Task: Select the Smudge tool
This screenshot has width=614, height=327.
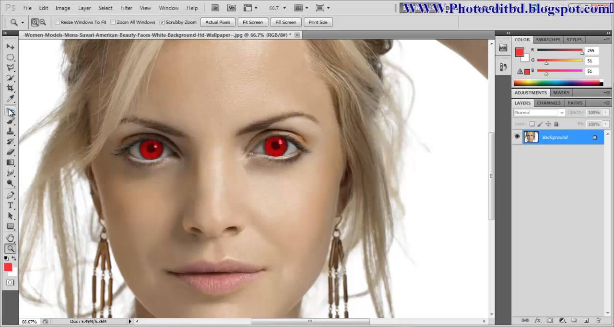Action: (x=10, y=173)
